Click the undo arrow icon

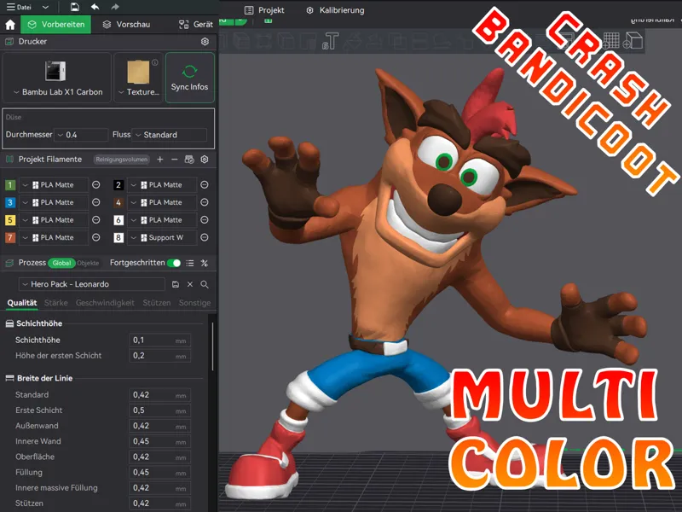tap(95, 7)
